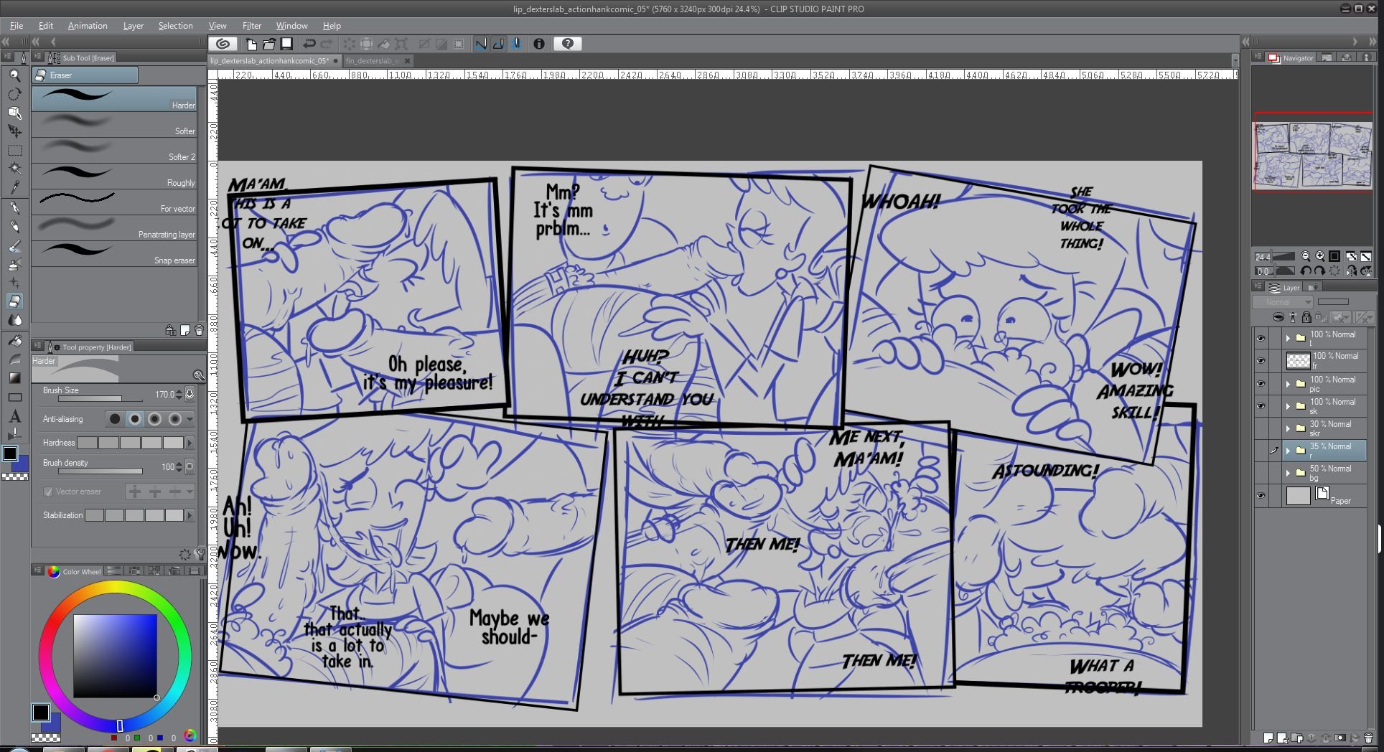Enable the Vector eraser checkbox
The image size is (1384, 752).
(x=48, y=492)
